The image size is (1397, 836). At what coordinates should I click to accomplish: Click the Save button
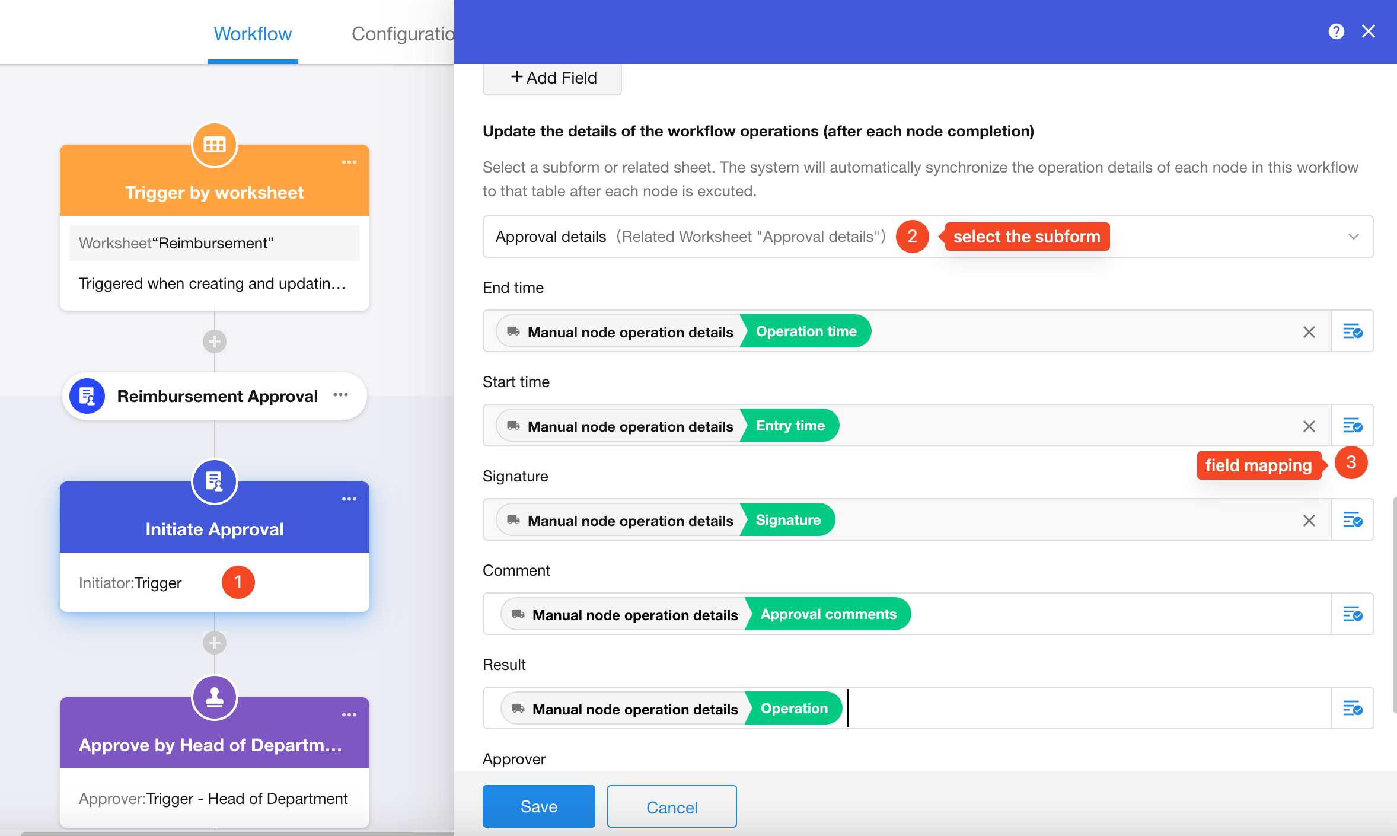(x=538, y=806)
